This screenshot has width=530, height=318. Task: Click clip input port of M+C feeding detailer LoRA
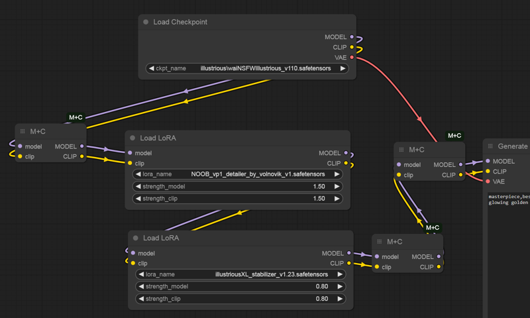tap(20, 156)
